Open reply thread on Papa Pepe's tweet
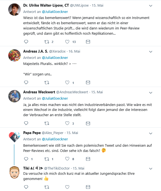Image resolution: width=161 pixels, height=191 pixels. coord(26,159)
